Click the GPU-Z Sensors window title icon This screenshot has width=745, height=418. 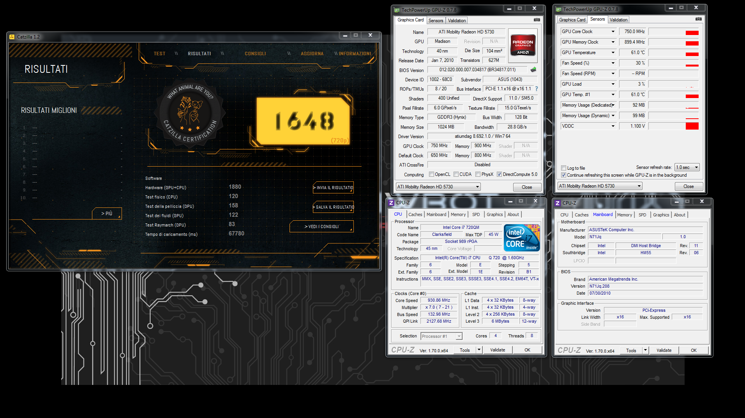point(558,9)
